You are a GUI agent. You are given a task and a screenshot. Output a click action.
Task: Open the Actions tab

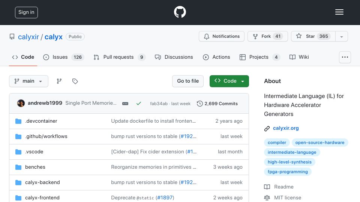pyautogui.click(x=216, y=57)
